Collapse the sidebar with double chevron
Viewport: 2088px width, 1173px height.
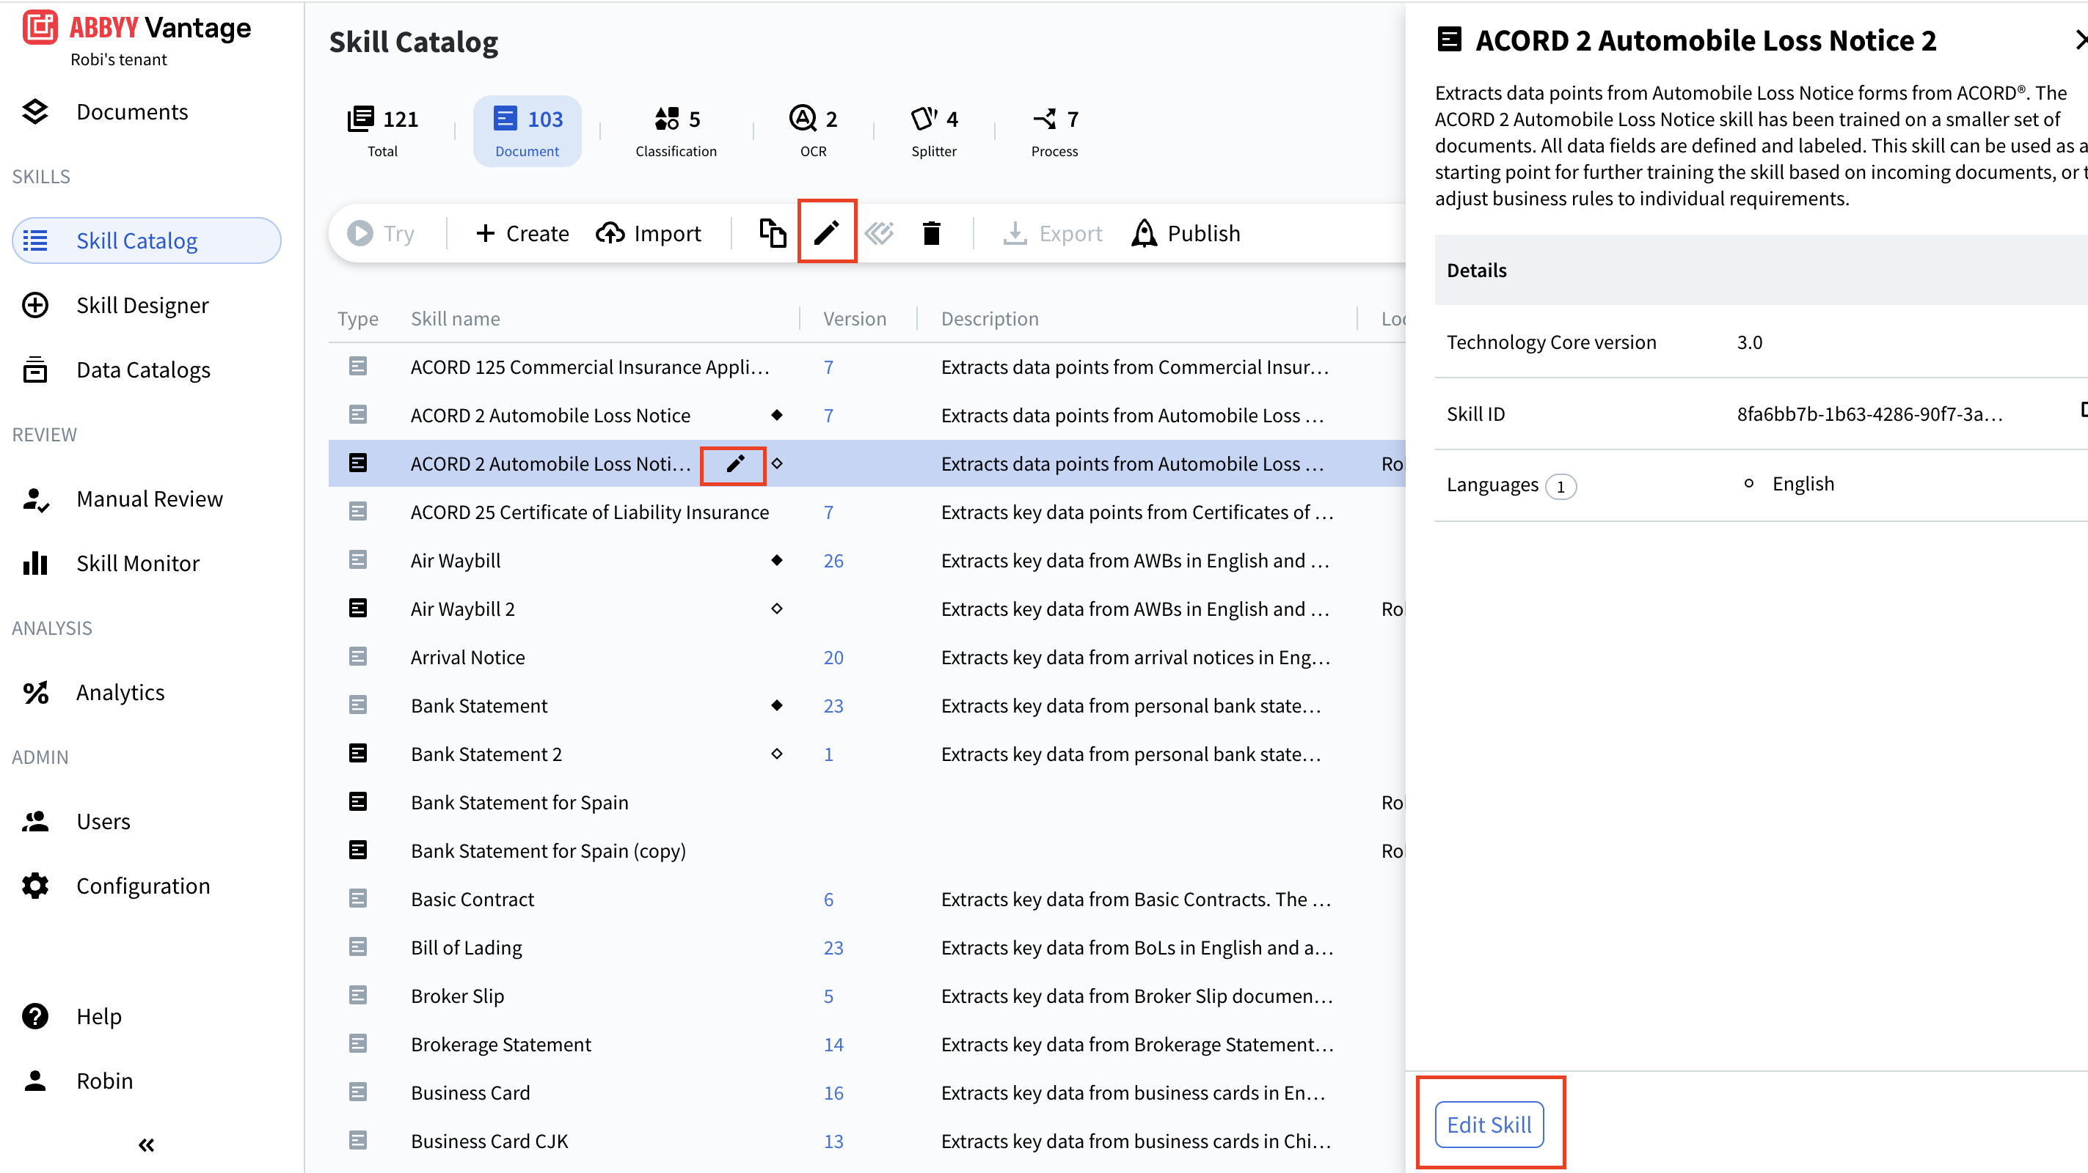pos(147,1144)
